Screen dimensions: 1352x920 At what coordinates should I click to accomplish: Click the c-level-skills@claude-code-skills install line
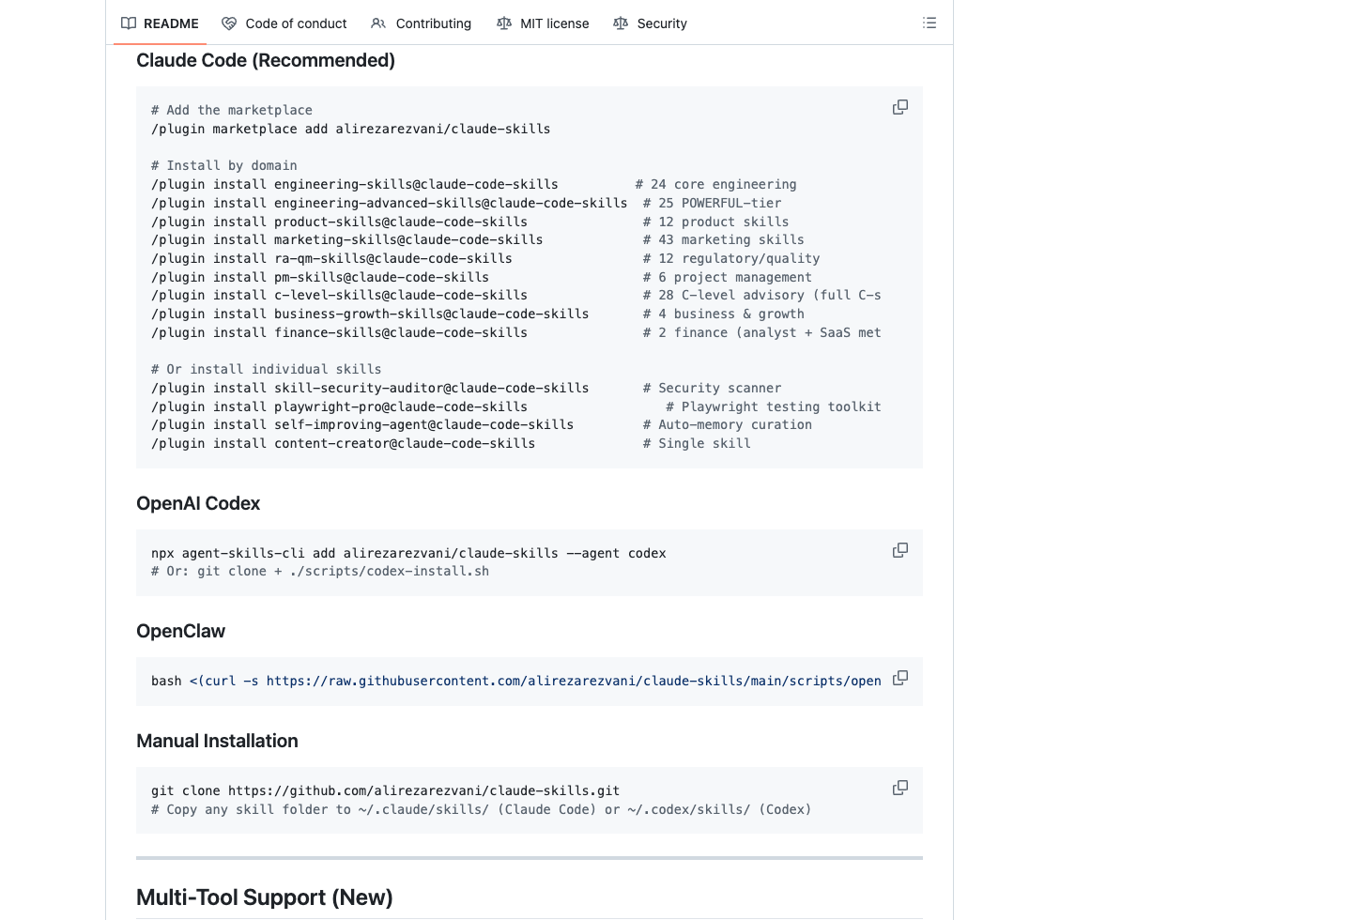(x=339, y=295)
